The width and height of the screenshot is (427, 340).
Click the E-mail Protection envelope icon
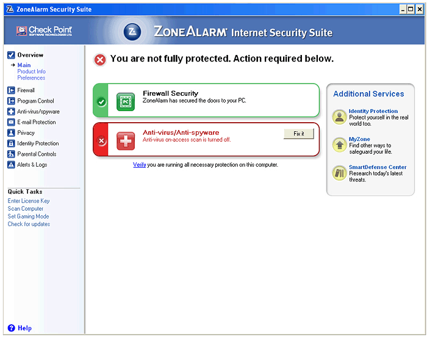coord(11,122)
